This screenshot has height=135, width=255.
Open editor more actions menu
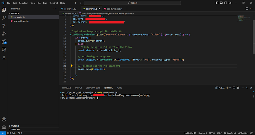click(x=251, y=9)
